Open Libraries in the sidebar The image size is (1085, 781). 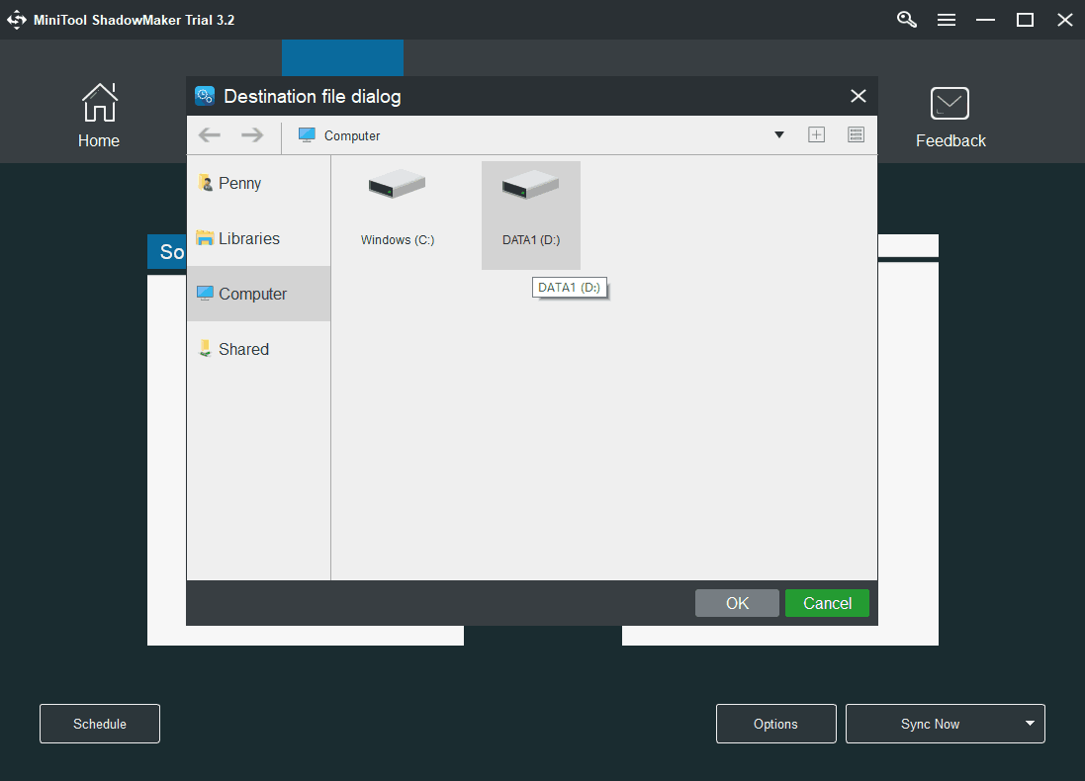(259, 238)
